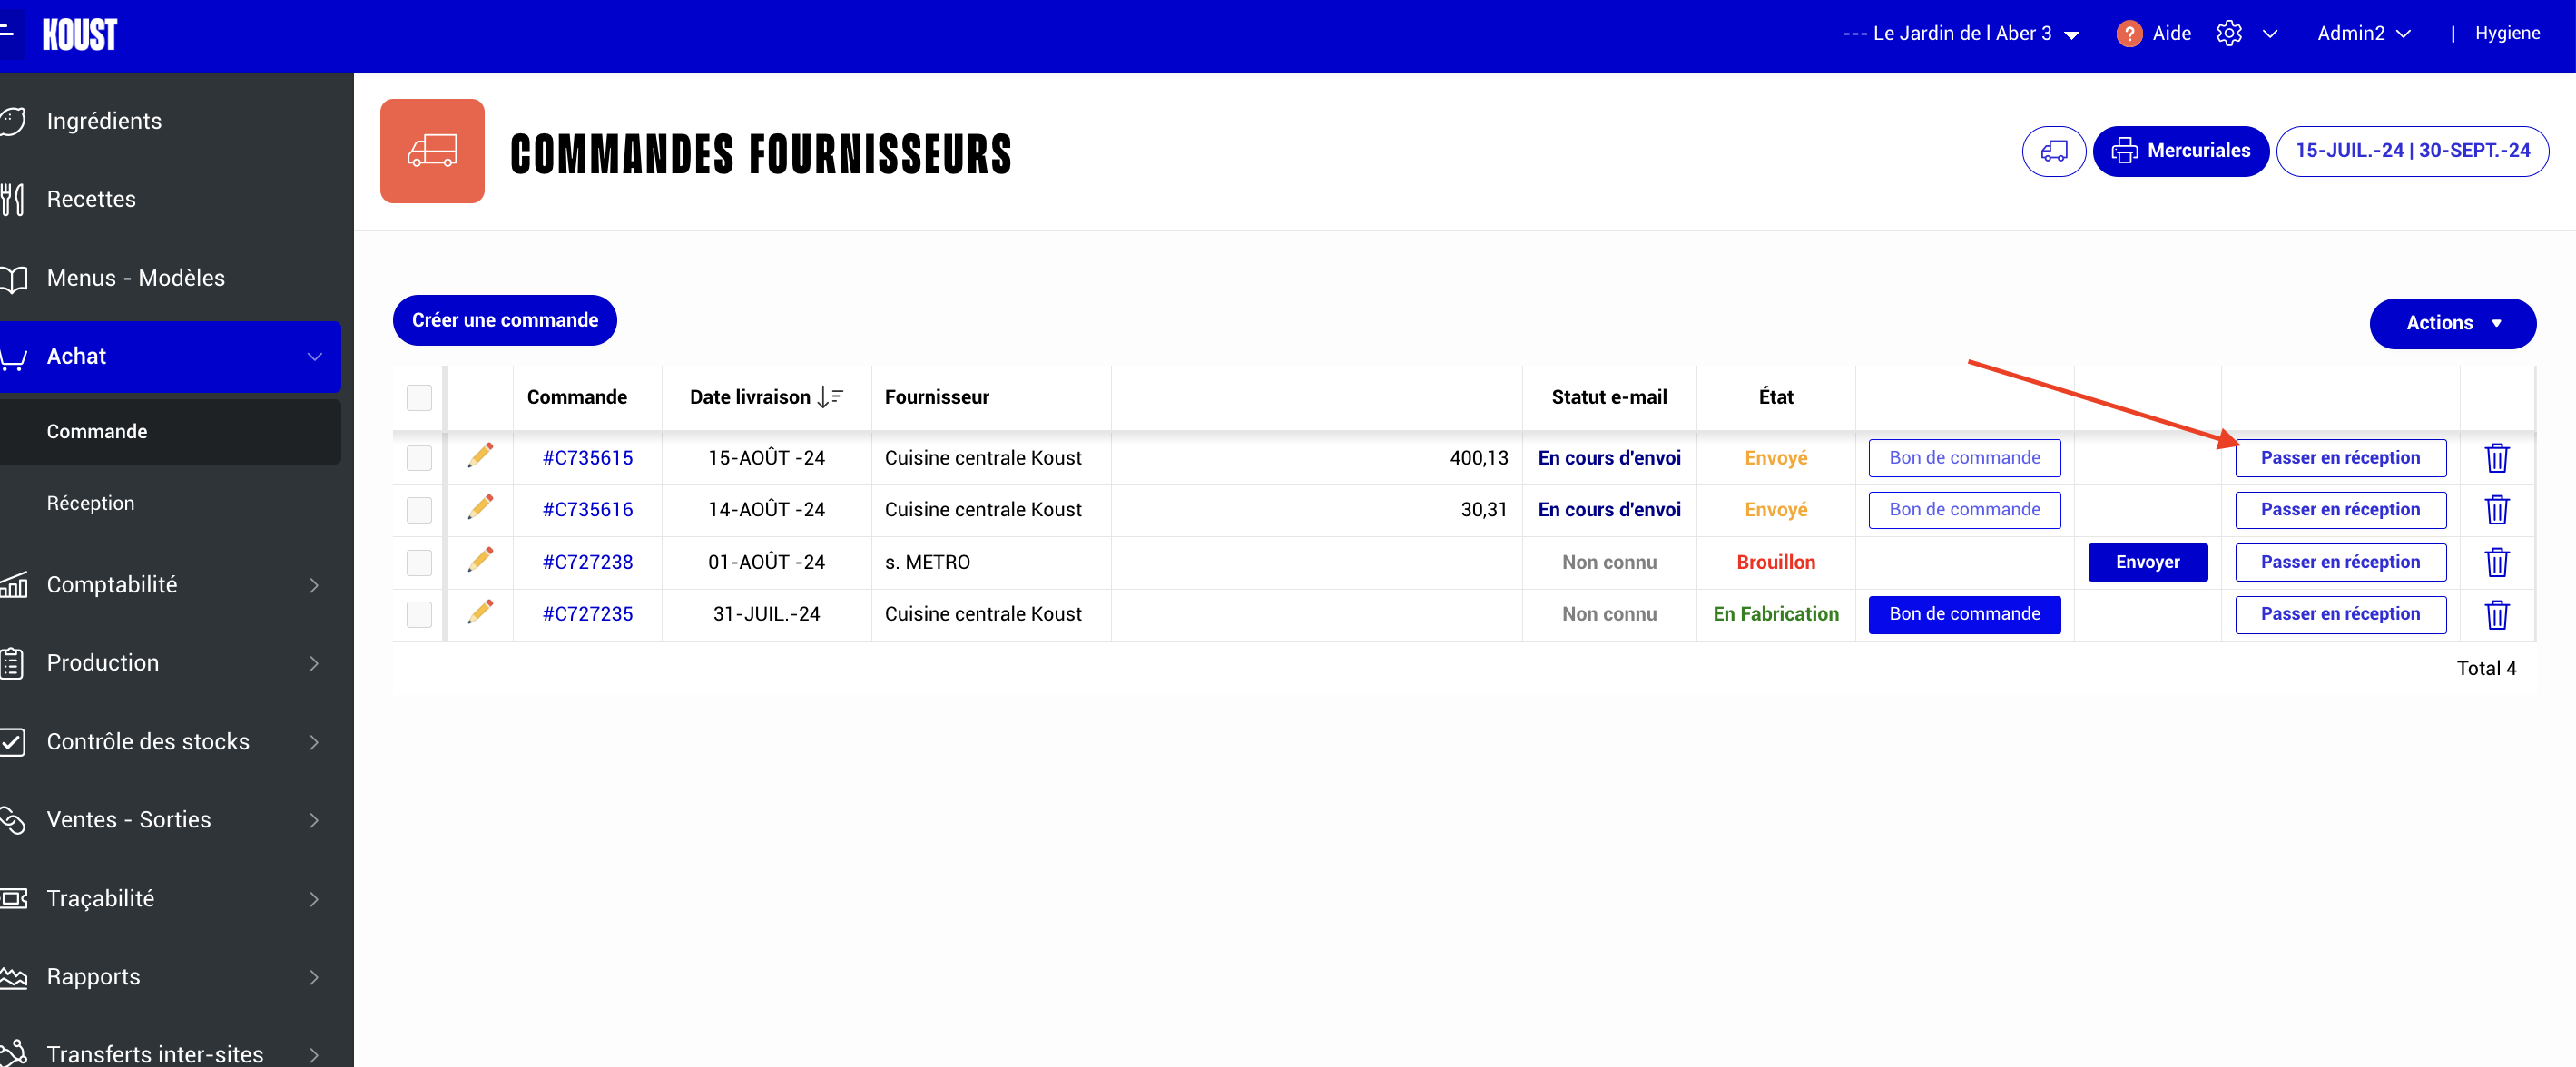Viewport: 2576px width, 1067px height.
Task: Expand the Ventes - Sorties chevron
Action: click(314, 820)
